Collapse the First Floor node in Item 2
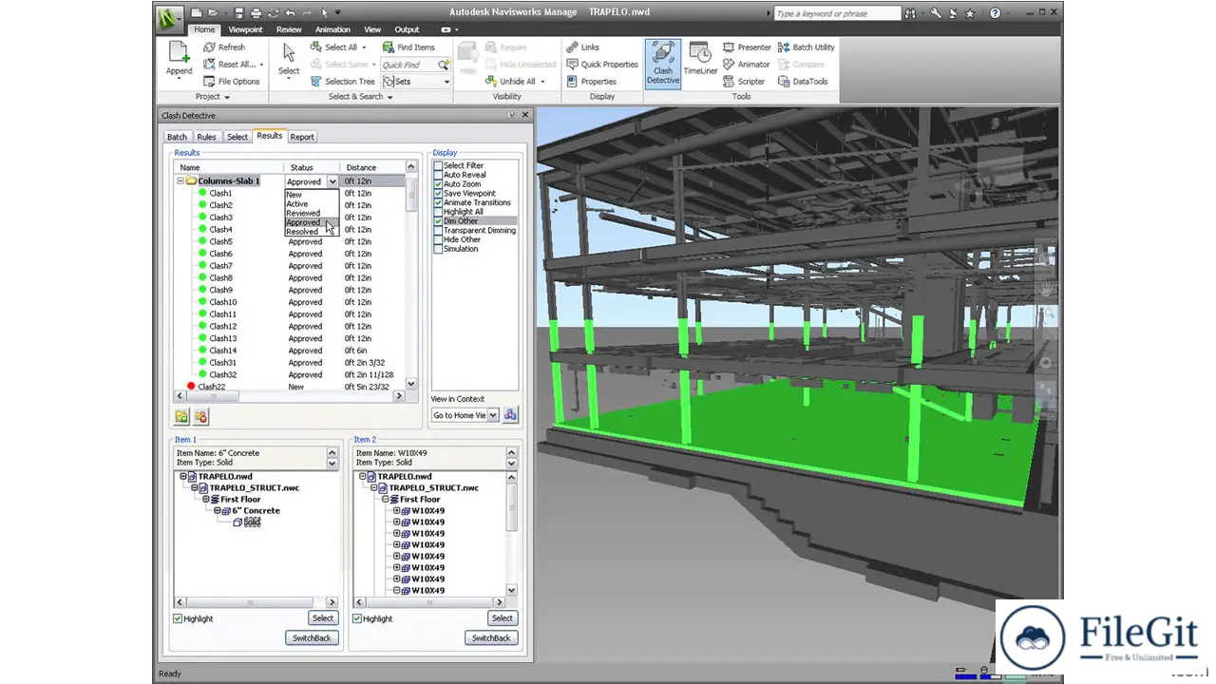This screenshot has width=1216, height=684. tap(386, 499)
